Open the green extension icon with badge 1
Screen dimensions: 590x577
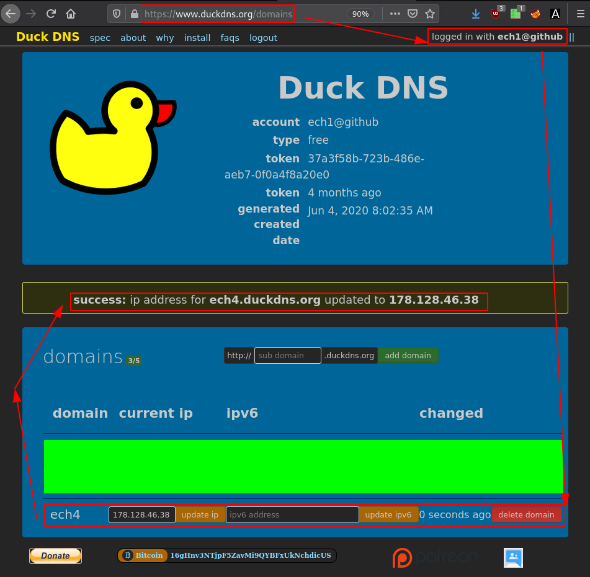tap(516, 14)
